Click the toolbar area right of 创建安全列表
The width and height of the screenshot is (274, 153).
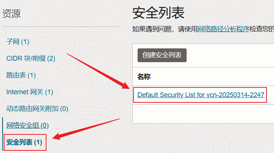[x=230, y=55]
